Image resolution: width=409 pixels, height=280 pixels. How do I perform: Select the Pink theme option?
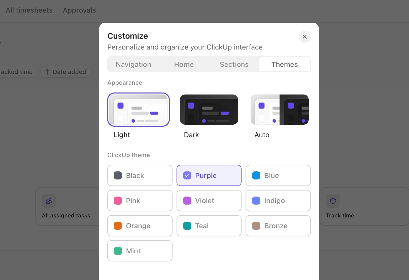[140, 201]
